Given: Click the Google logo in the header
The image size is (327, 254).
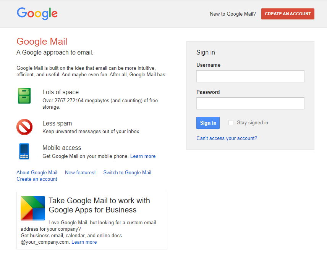Looking at the screenshot, I should tap(37, 13).
